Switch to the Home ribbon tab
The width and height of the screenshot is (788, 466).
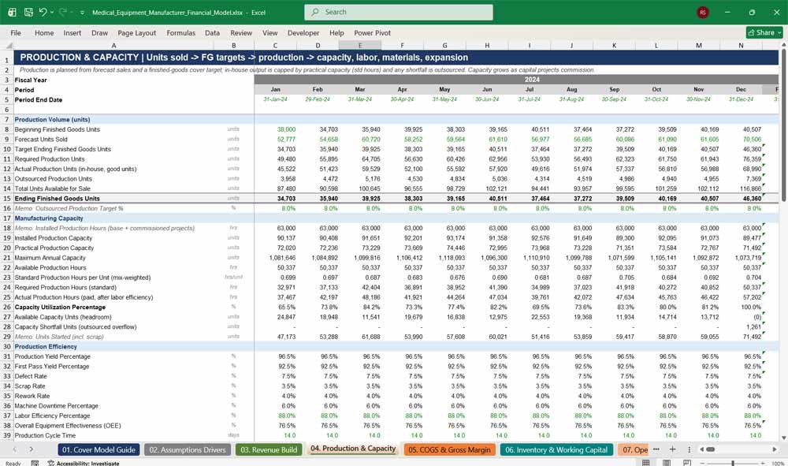[x=44, y=32]
